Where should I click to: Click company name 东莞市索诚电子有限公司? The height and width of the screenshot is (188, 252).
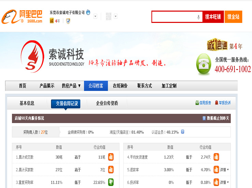click(67, 12)
